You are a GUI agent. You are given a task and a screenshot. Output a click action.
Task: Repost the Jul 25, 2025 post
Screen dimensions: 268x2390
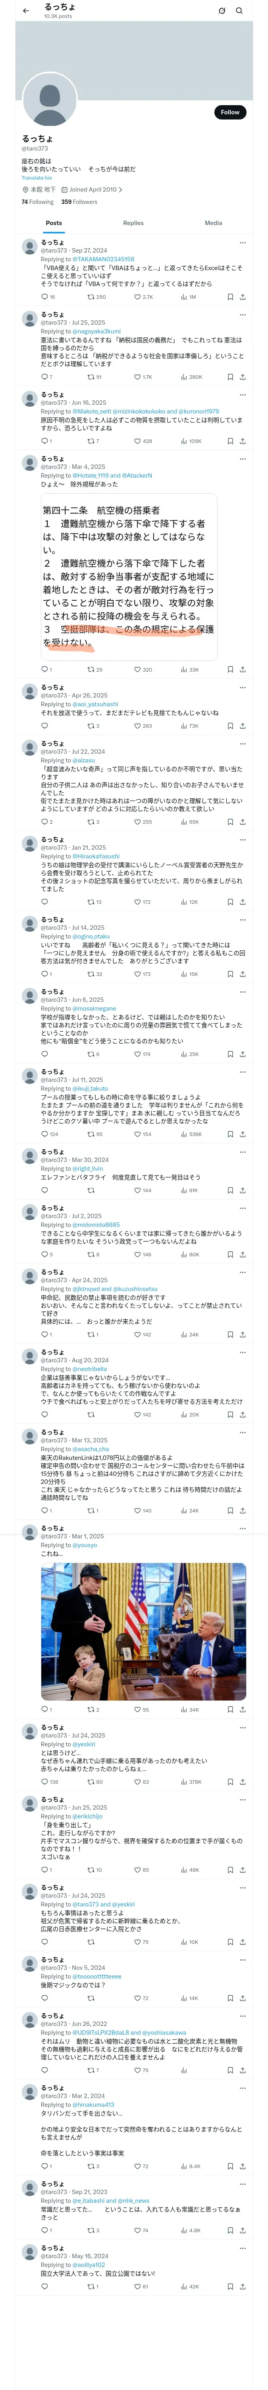click(91, 377)
